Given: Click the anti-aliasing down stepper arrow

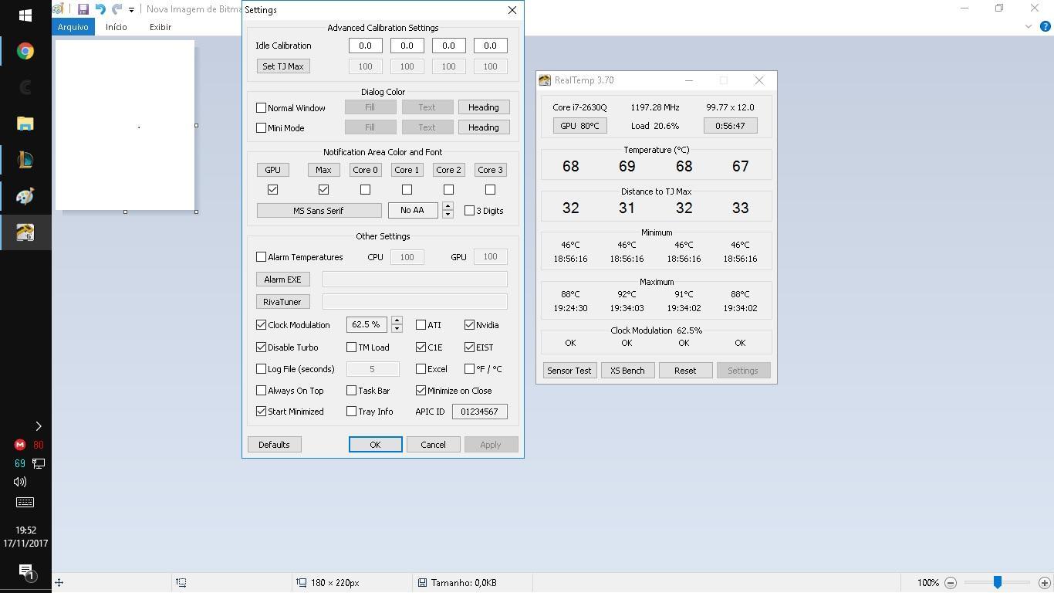Looking at the screenshot, I should coord(448,215).
